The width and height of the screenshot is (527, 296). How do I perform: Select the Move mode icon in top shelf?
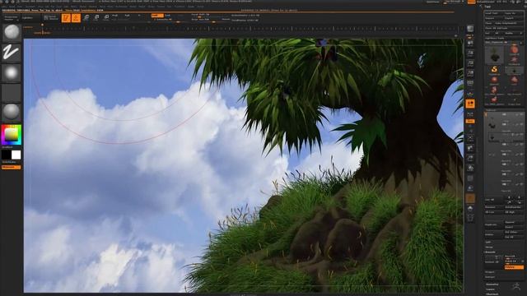tap(86, 18)
